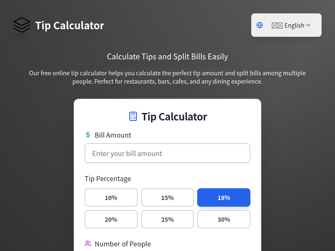335x251 pixels.
Task: Focus the bill amount input field
Action: 167,153
